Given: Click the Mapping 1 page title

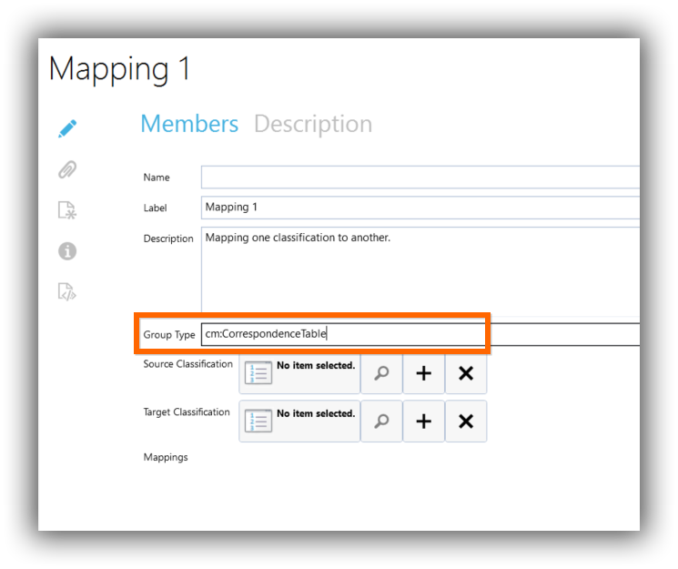Looking at the screenshot, I should (119, 70).
